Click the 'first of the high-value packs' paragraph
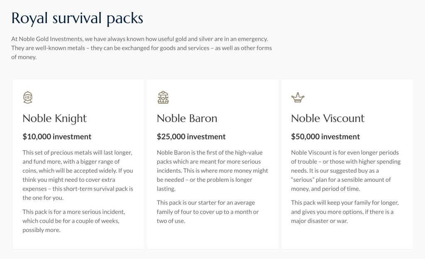This screenshot has width=425, height=259. [x=212, y=171]
